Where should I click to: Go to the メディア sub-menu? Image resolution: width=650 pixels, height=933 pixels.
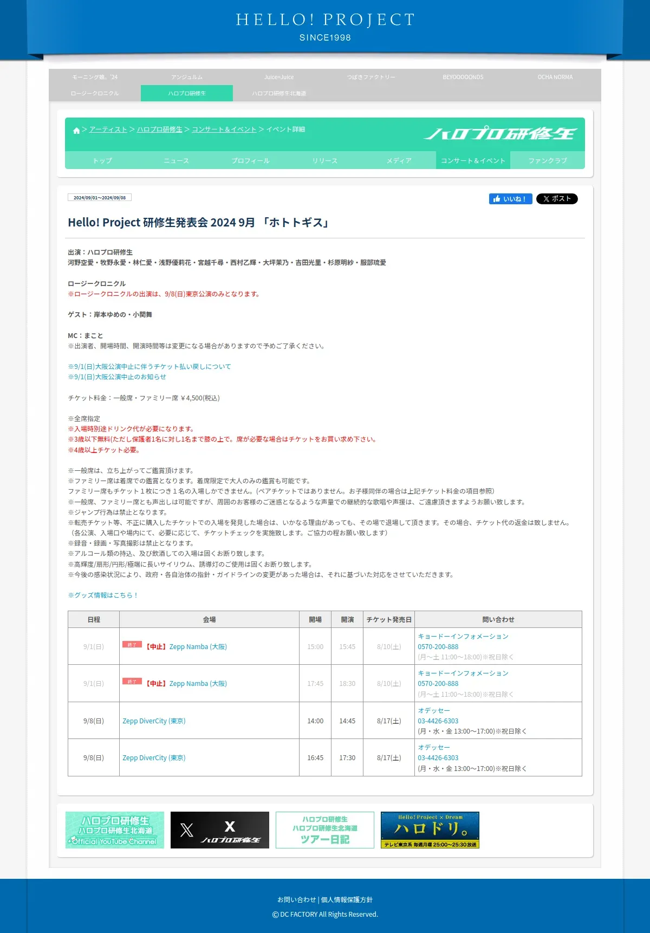[399, 160]
